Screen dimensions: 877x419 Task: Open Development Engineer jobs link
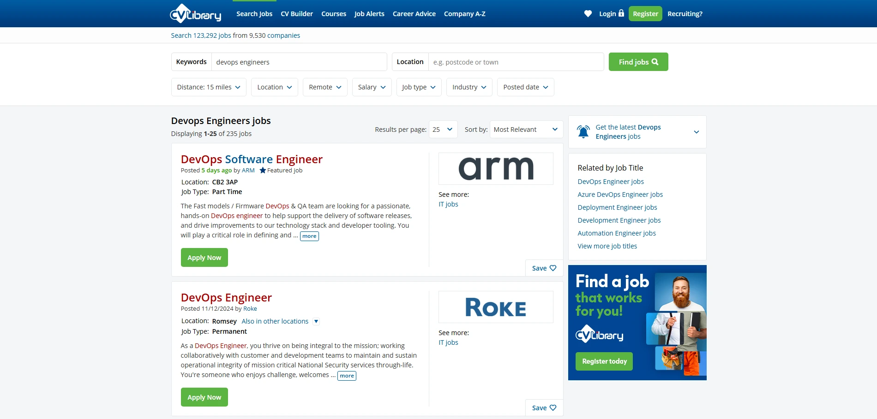(x=619, y=220)
